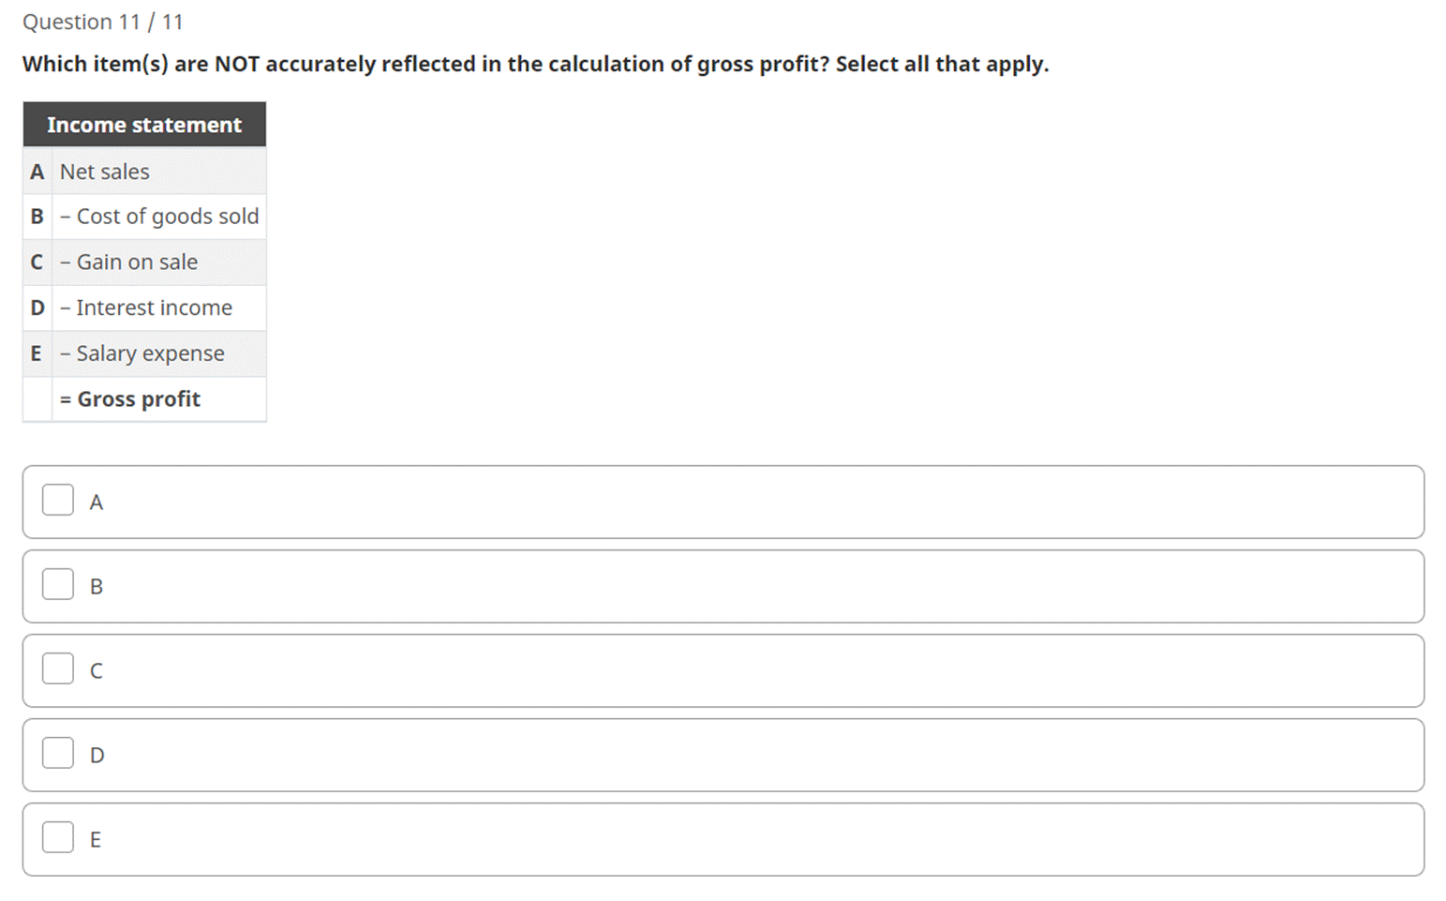The height and width of the screenshot is (901, 1446).
Task: Click the Question 11 / 11 label
Action: point(102,22)
